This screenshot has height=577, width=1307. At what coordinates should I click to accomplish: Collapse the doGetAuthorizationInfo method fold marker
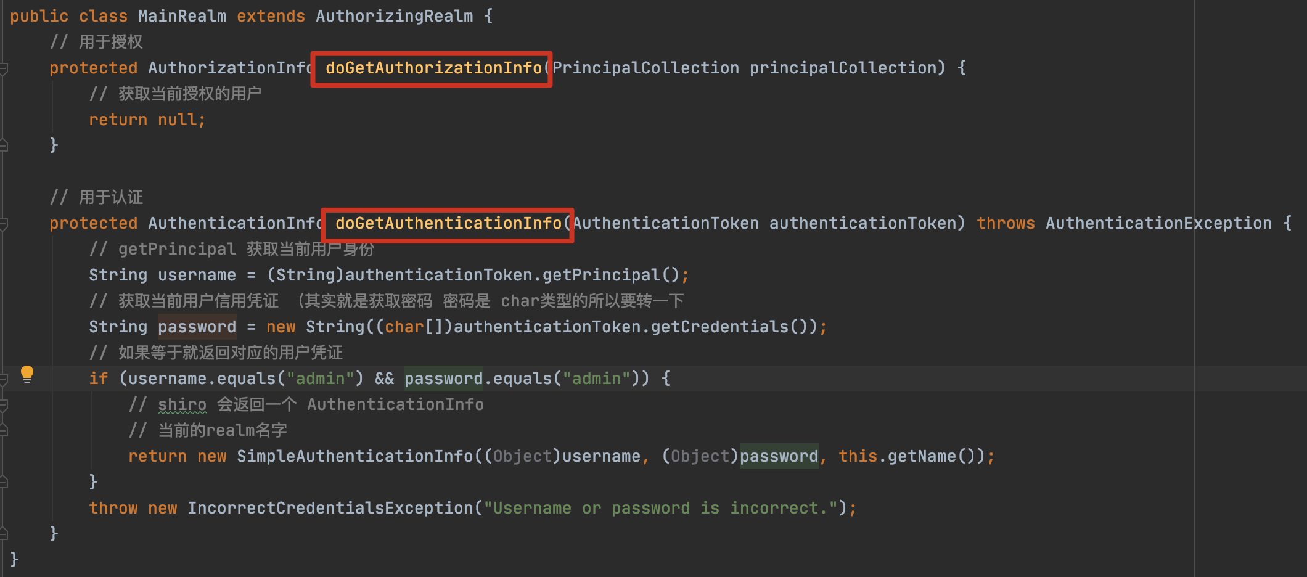(4, 68)
